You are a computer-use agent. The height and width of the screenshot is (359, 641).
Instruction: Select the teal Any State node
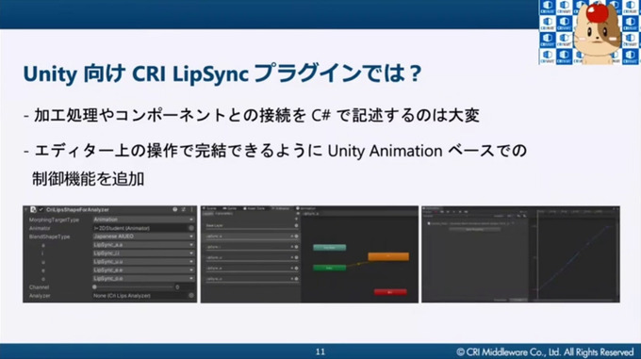330,248
